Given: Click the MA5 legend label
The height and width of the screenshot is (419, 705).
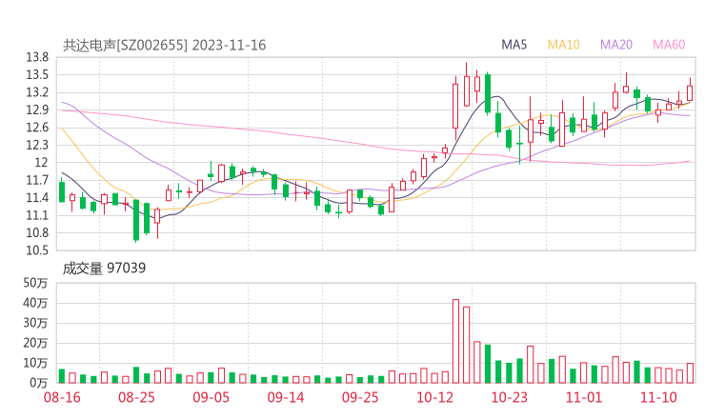Looking at the screenshot, I should [514, 45].
